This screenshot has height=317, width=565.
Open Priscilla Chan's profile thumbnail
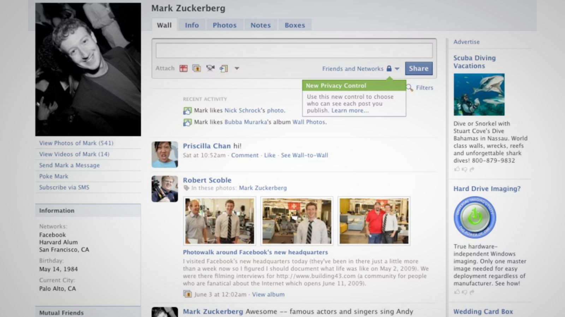click(x=165, y=155)
